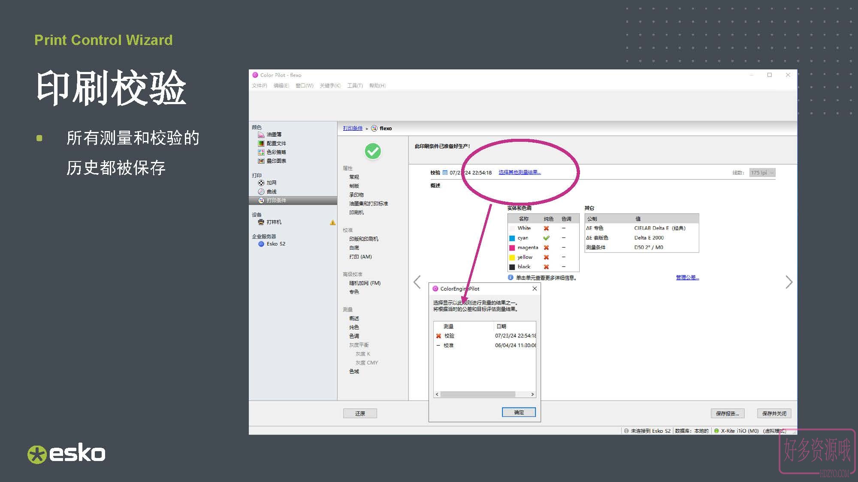858x482 pixels.
Task: Open 白底 calibration page
Action: 354,248
